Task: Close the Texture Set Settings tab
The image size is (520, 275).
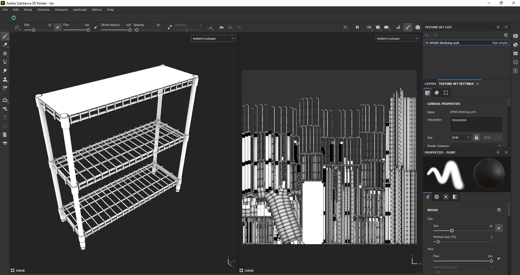Action: [477, 84]
